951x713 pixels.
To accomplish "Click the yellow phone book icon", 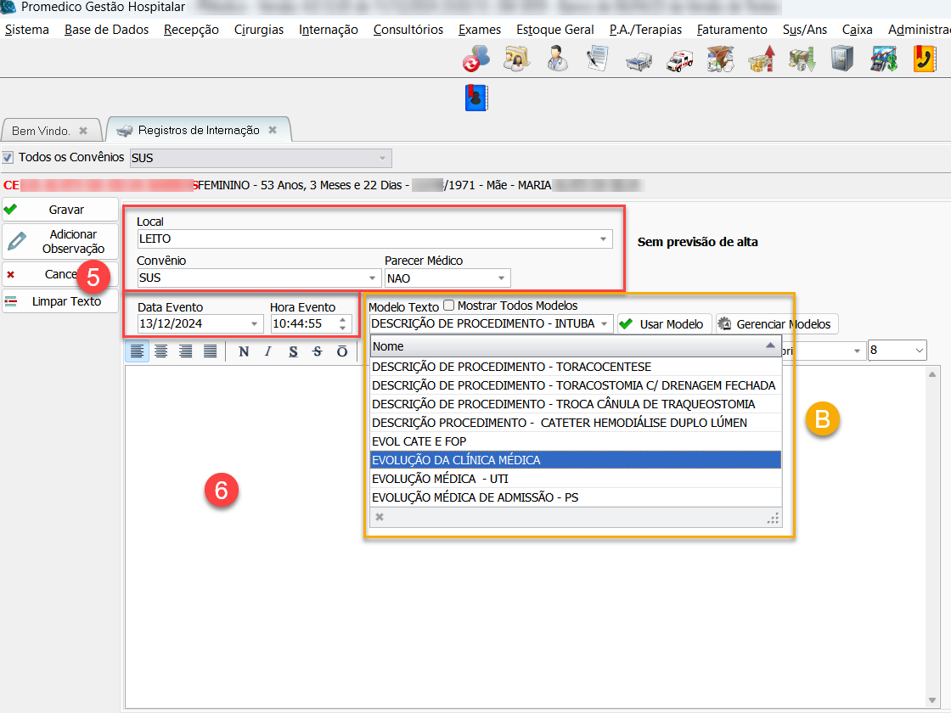I will (923, 60).
